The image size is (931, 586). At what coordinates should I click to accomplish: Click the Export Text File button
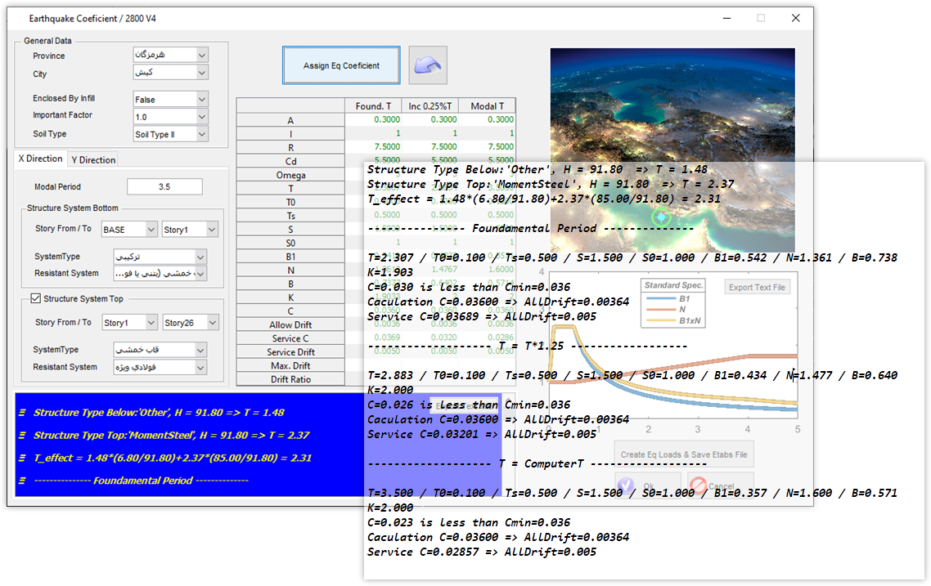(x=757, y=287)
